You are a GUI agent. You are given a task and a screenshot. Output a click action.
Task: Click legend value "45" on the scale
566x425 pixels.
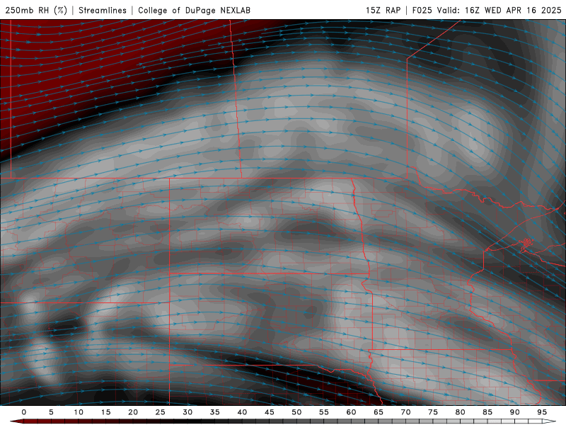point(270,412)
